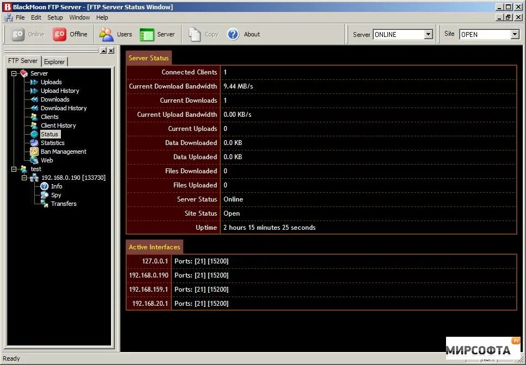The height and width of the screenshot is (365, 526).
Task: Click the Info question icon
Action: (x=44, y=186)
